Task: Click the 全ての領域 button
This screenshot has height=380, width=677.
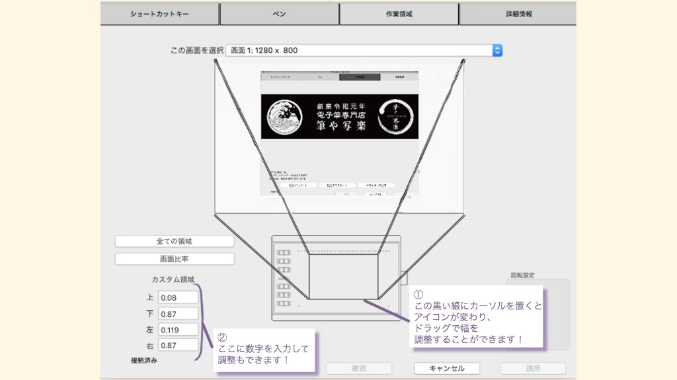Action: pyautogui.click(x=175, y=241)
